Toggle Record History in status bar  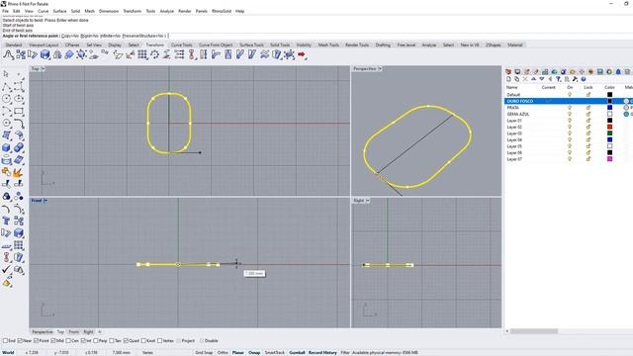coord(322,352)
